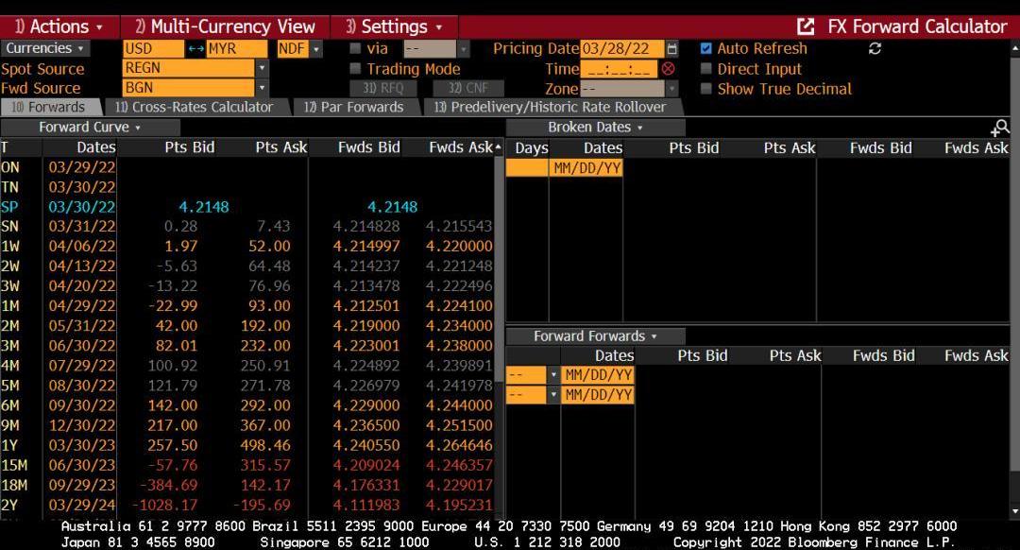
Task: Select 5M Fwds Ask 4.241978
Action: [459, 386]
